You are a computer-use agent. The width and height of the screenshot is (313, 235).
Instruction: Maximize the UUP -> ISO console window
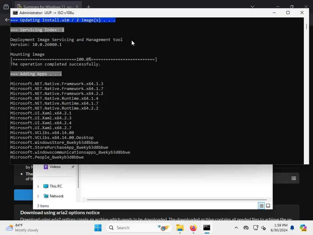pyautogui.click(x=288, y=13)
